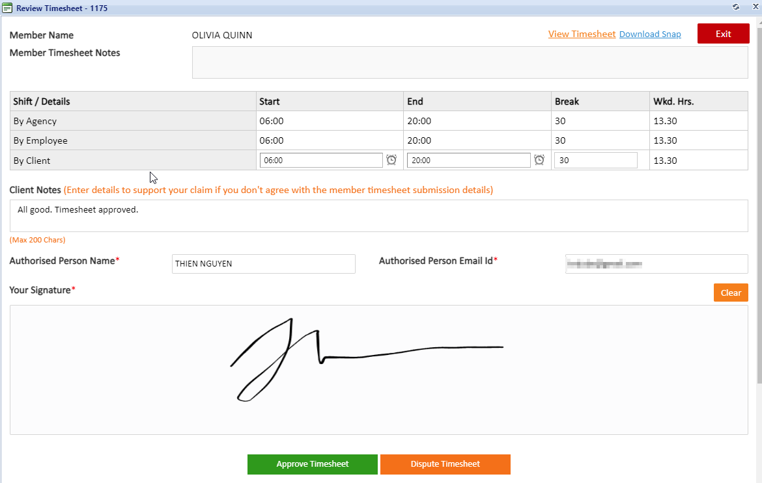The image size is (762, 483).
Task: Click inside the signature drawing area
Action: 380,369
